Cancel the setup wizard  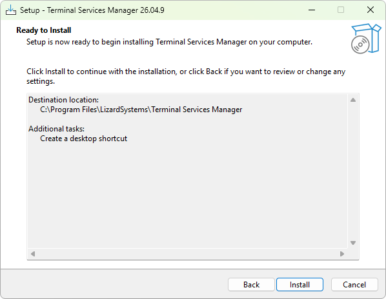point(354,285)
